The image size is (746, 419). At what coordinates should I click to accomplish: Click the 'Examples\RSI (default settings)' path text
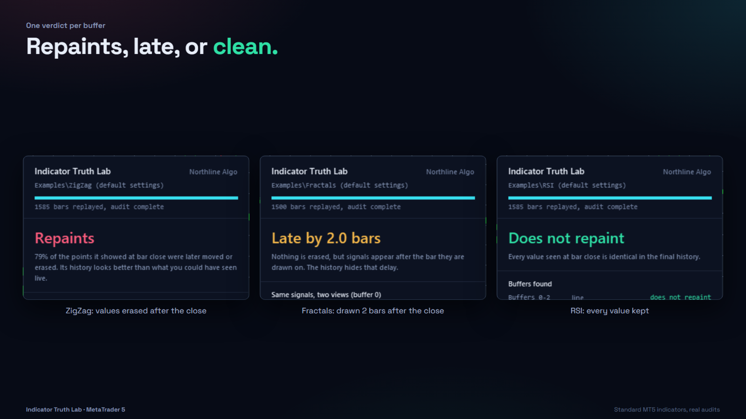pyautogui.click(x=567, y=185)
